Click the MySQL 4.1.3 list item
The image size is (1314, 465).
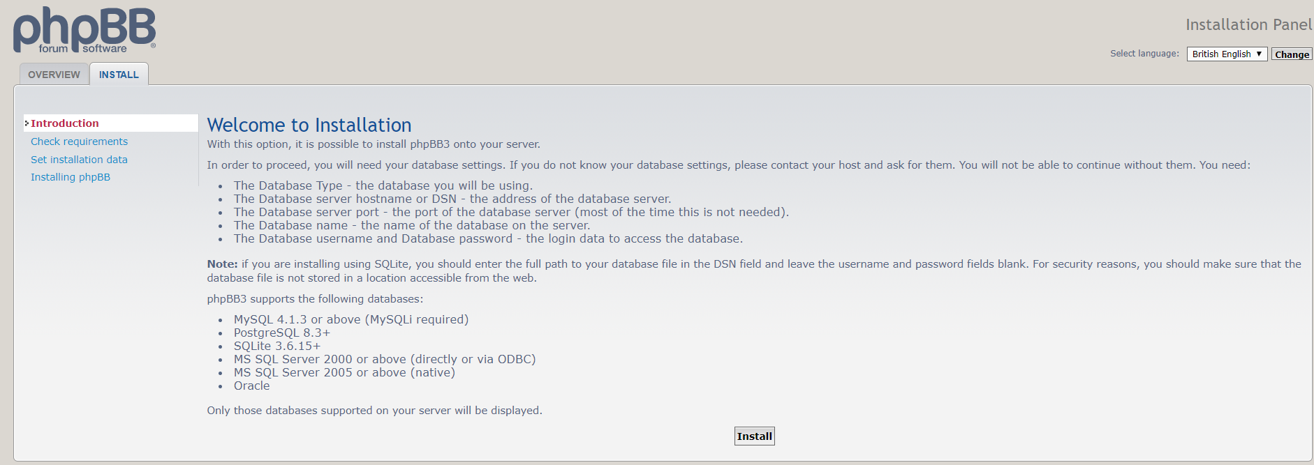[x=350, y=319]
